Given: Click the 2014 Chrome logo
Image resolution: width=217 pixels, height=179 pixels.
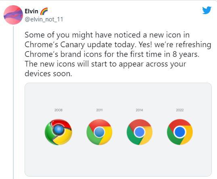Looking at the screenshot, I should point(140,132).
